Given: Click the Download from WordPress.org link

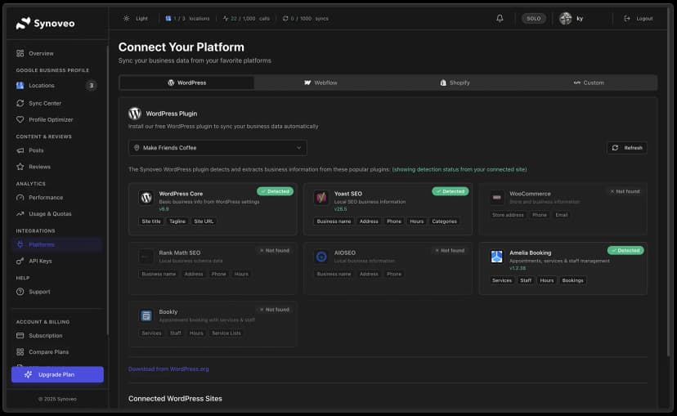Looking at the screenshot, I should coord(168,369).
